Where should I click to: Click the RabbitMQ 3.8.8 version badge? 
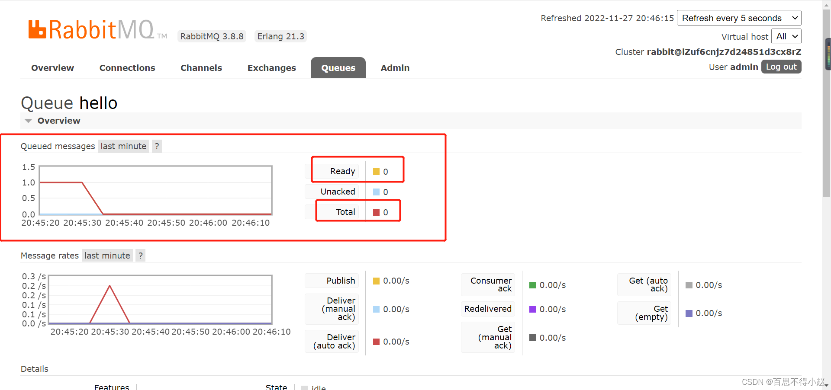pyautogui.click(x=212, y=36)
